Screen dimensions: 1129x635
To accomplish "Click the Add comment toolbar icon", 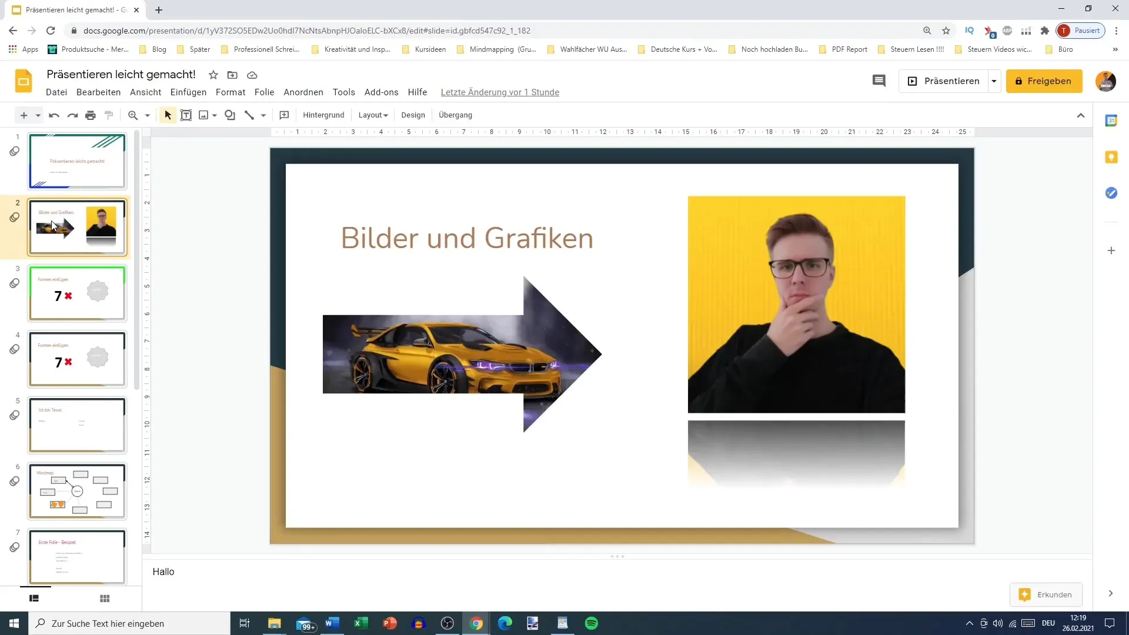I will tap(284, 115).
